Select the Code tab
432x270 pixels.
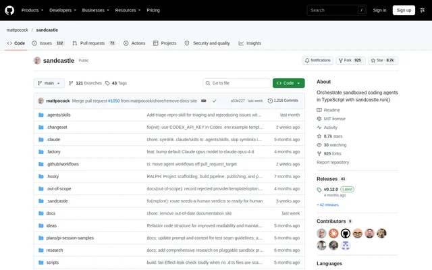[x=16, y=43]
